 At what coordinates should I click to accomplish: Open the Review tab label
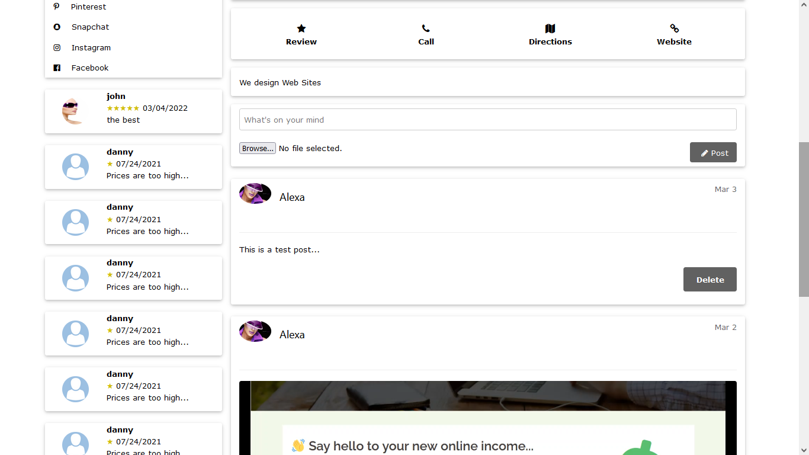(x=301, y=41)
